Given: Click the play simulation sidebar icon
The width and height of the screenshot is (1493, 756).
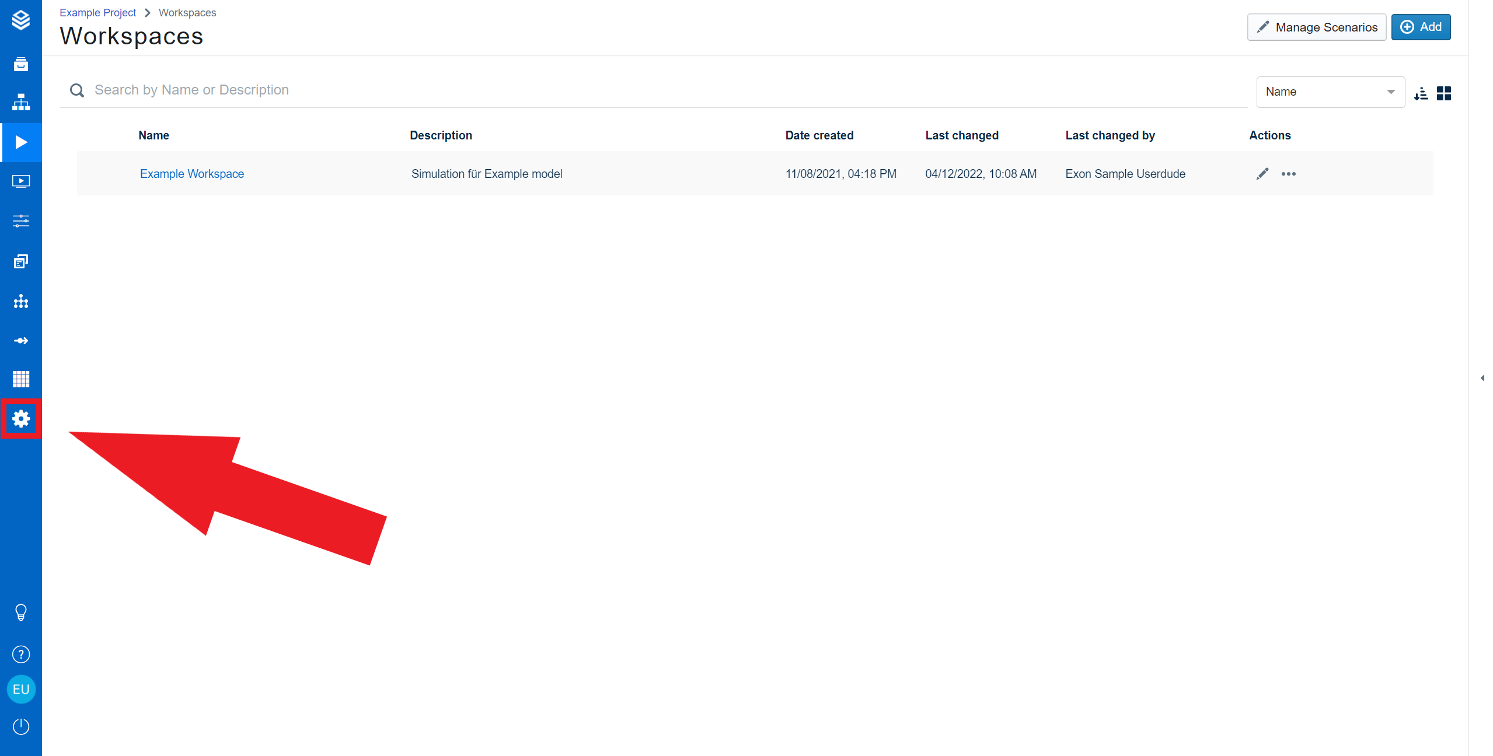Looking at the screenshot, I should [21, 142].
